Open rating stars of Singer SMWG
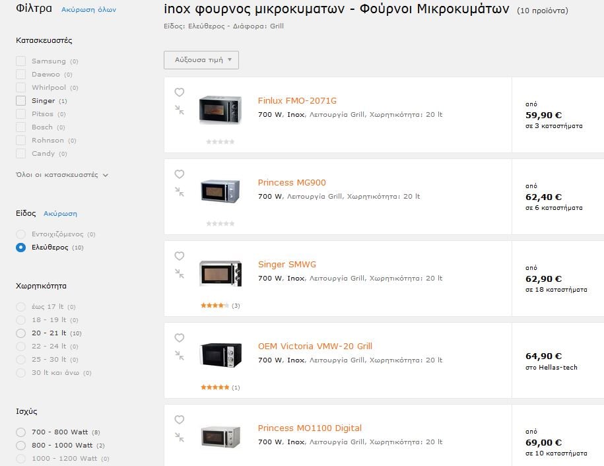 coord(215,306)
